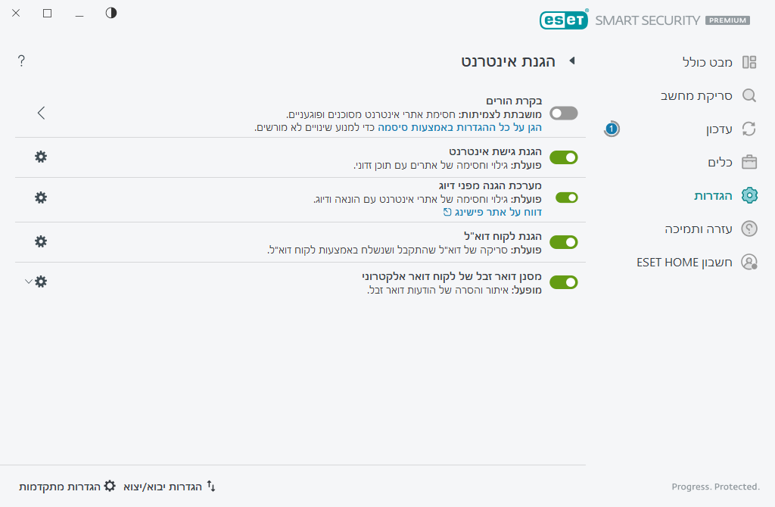Collapse הגנת אינטרנט with the title arrow
Viewport: 775px width, 507px height.
572,61
